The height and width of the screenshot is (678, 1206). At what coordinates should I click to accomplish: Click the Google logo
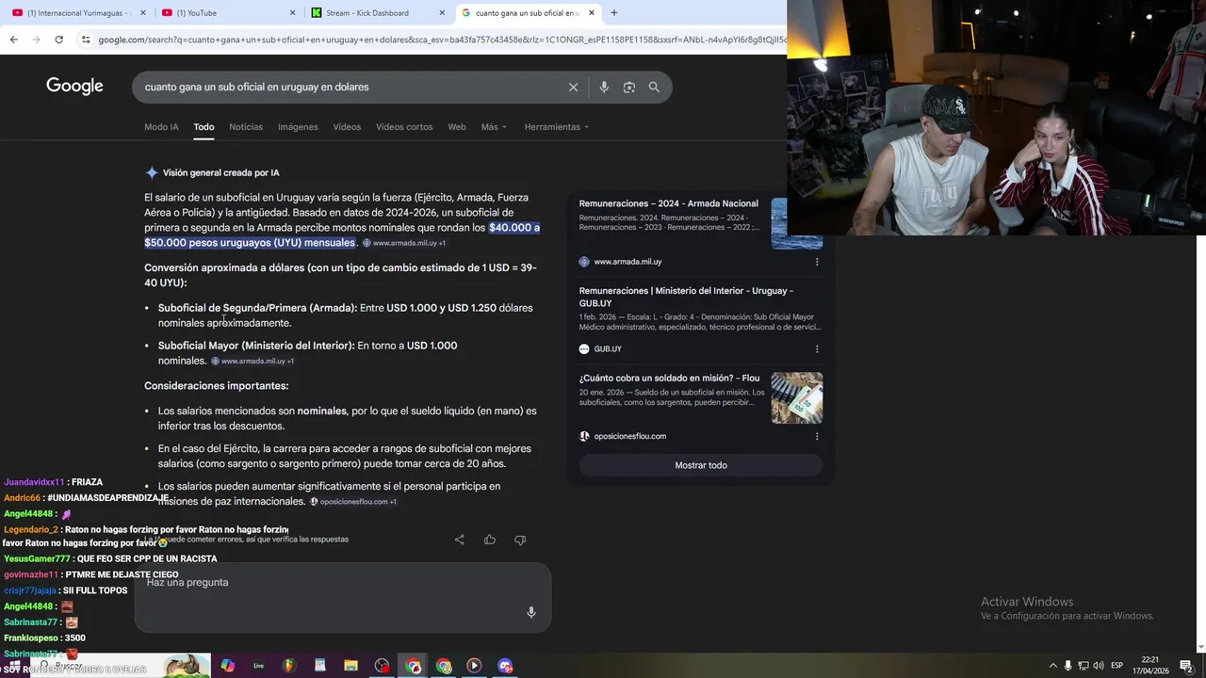[74, 86]
